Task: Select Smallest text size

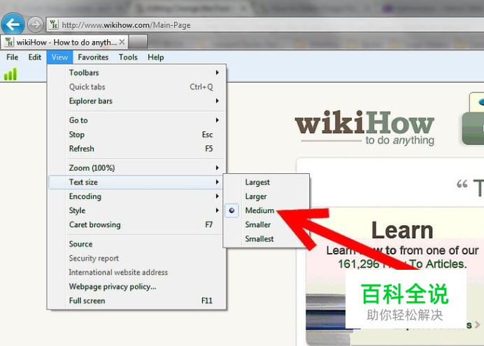Action: tap(266, 239)
